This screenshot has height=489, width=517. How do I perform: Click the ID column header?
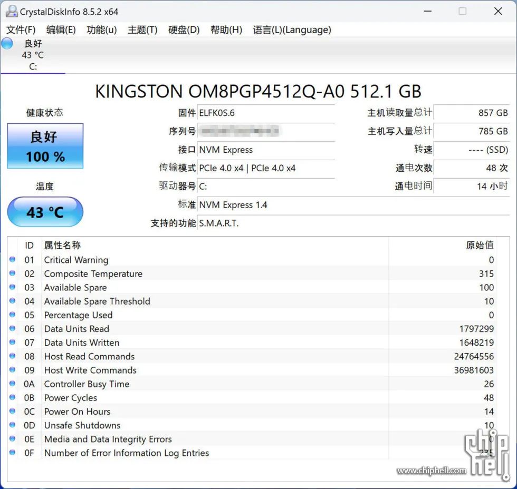[x=29, y=246]
